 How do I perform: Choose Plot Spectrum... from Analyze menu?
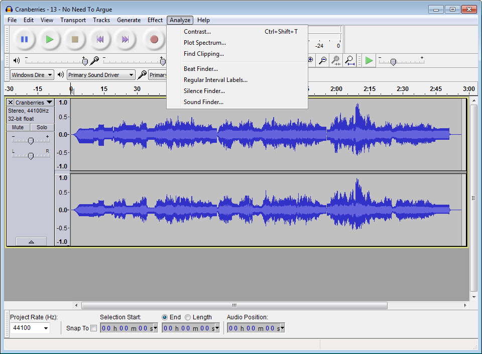tap(237, 43)
